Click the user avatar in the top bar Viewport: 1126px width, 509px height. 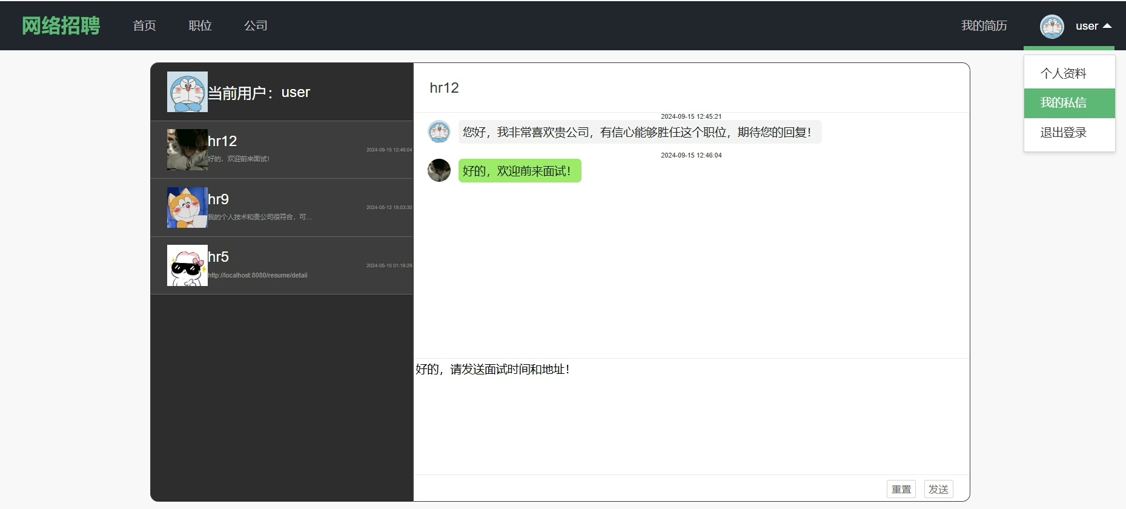coord(1052,27)
